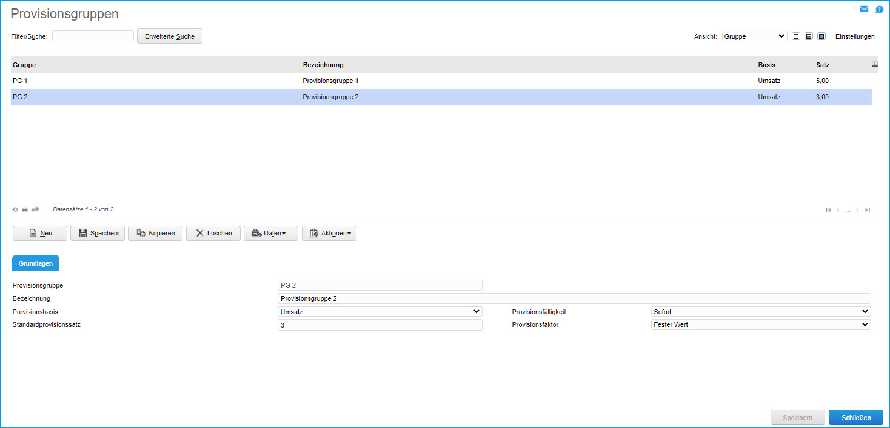Open the help speech-bubble icon
This screenshot has width=890, height=428.
pyautogui.click(x=879, y=9)
